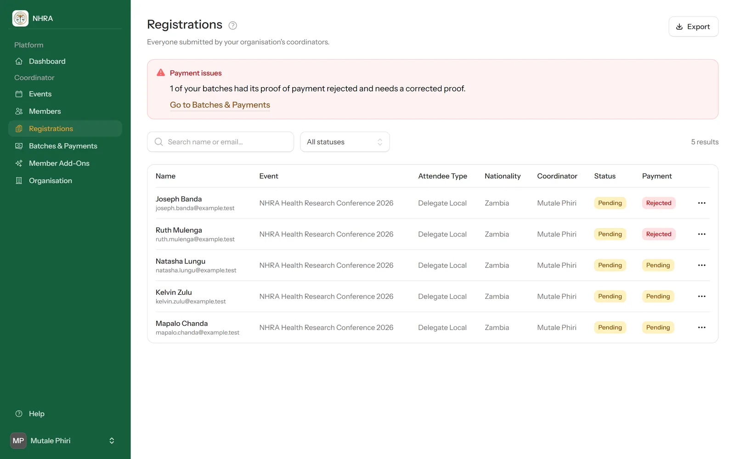Open the All statuses filter dropdown
The height and width of the screenshot is (459, 735).
click(x=345, y=142)
